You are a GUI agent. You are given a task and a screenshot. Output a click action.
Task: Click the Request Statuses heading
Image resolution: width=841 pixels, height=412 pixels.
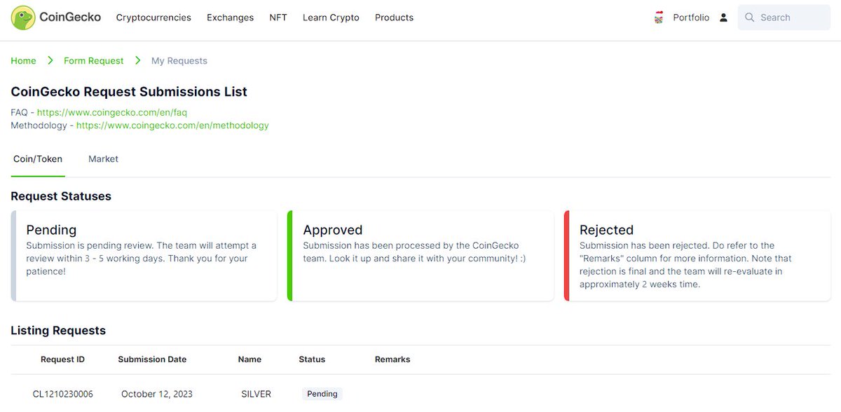61,196
